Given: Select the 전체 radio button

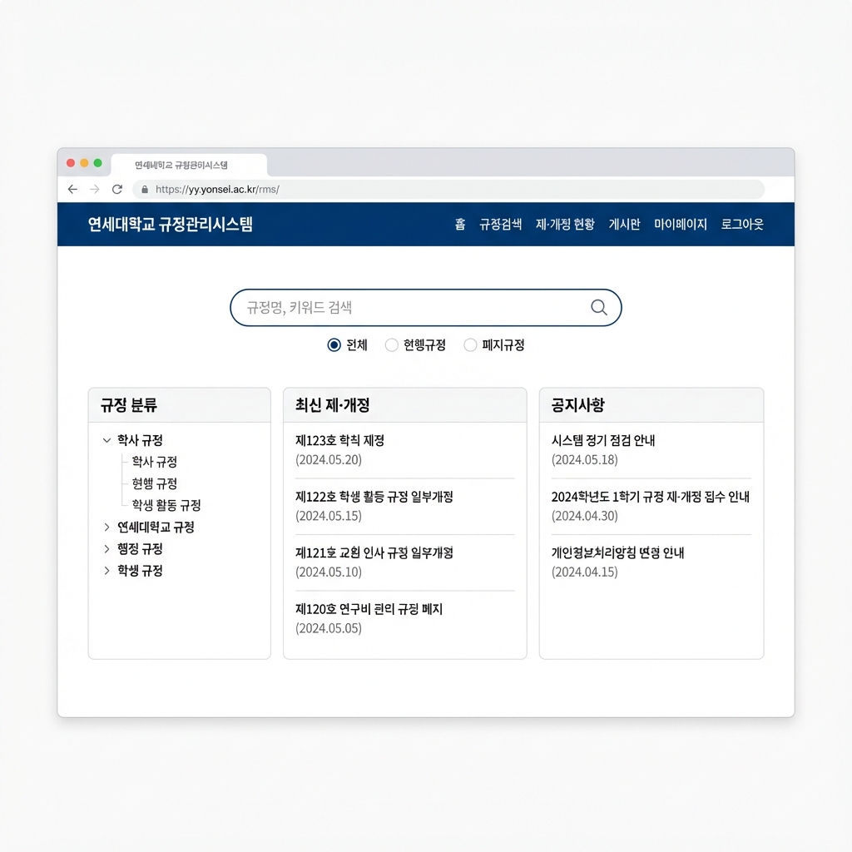Looking at the screenshot, I should [332, 344].
